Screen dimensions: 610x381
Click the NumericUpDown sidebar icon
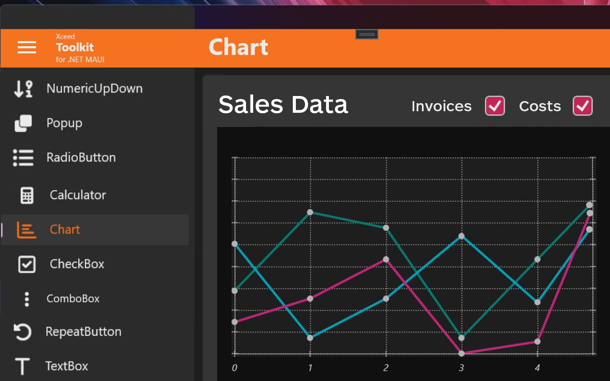23,88
